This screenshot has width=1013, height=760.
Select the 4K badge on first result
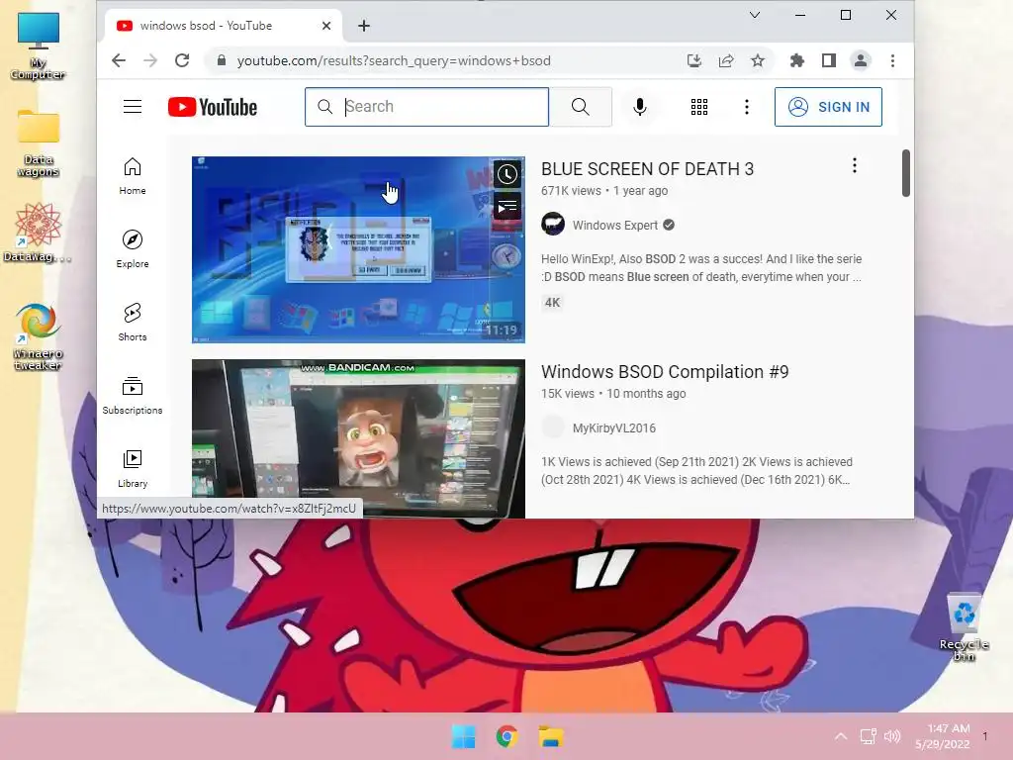(552, 303)
